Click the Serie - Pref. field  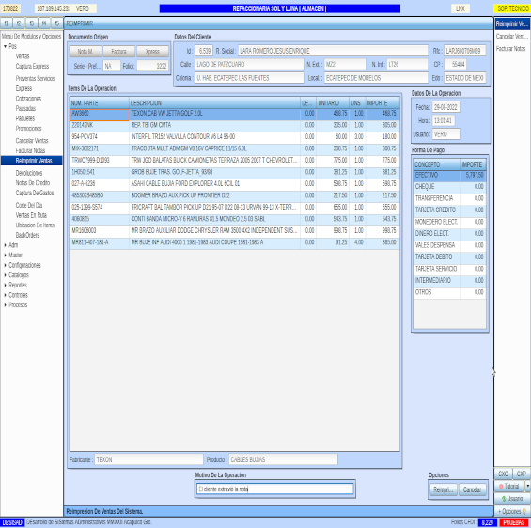pyautogui.click(x=112, y=66)
